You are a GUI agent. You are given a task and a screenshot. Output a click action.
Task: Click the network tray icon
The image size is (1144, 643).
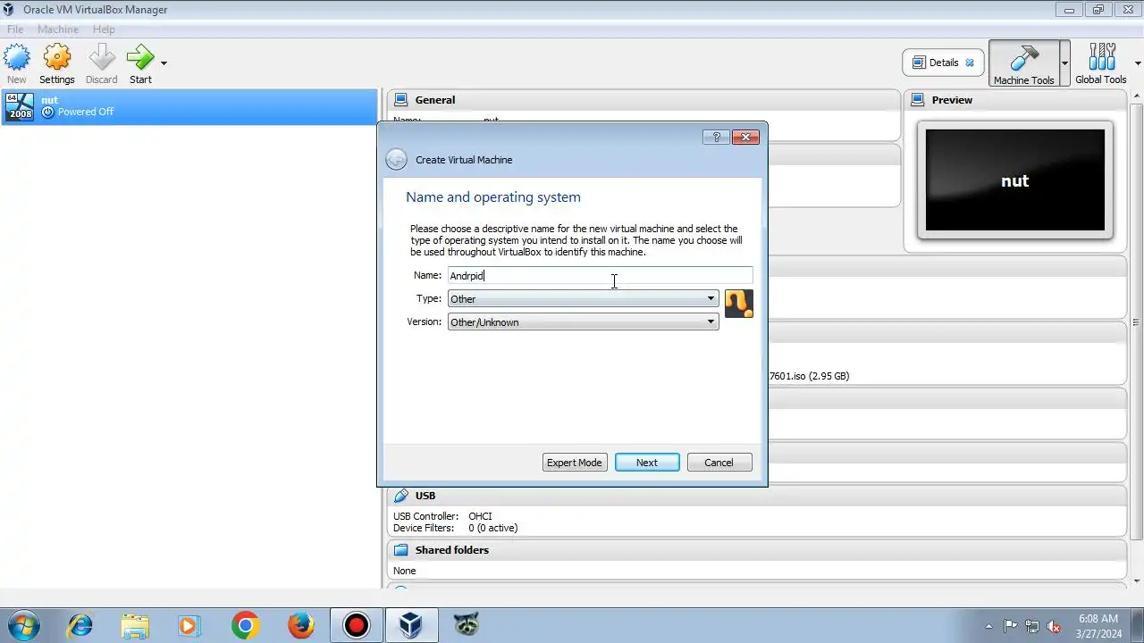pos(1032,626)
